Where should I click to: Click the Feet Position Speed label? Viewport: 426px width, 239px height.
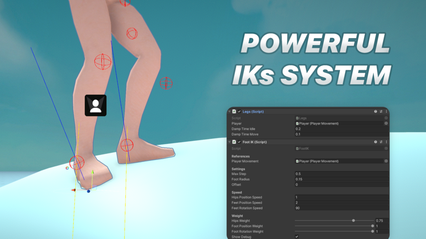pyautogui.click(x=247, y=203)
